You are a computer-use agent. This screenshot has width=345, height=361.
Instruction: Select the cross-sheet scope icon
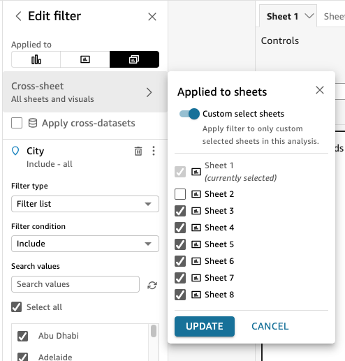point(134,59)
